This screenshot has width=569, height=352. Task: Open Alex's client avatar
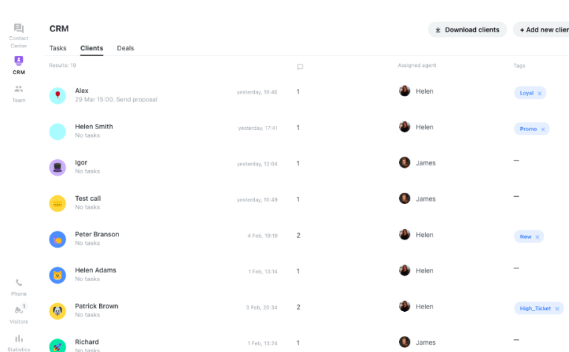(58, 96)
